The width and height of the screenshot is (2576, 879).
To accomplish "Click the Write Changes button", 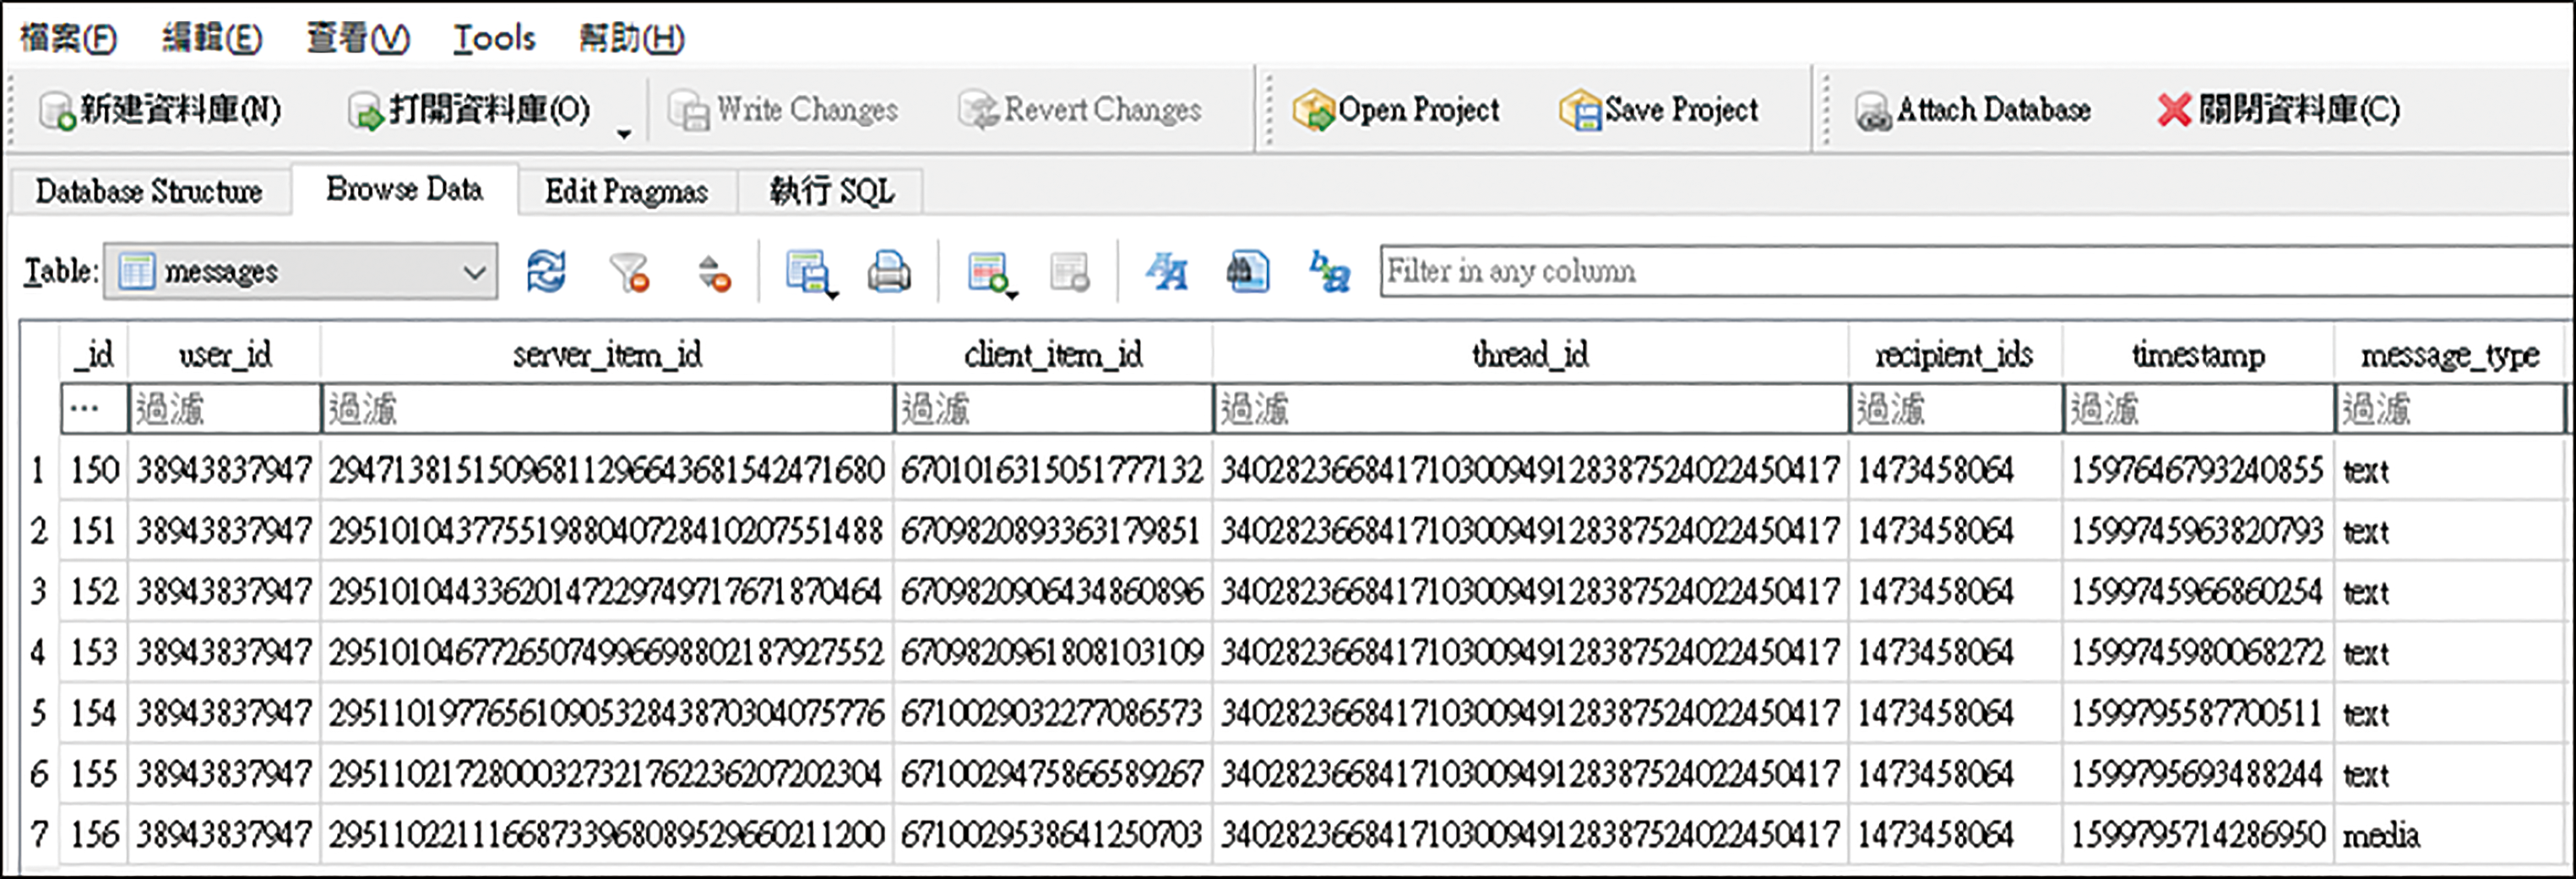I will point(783,110).
